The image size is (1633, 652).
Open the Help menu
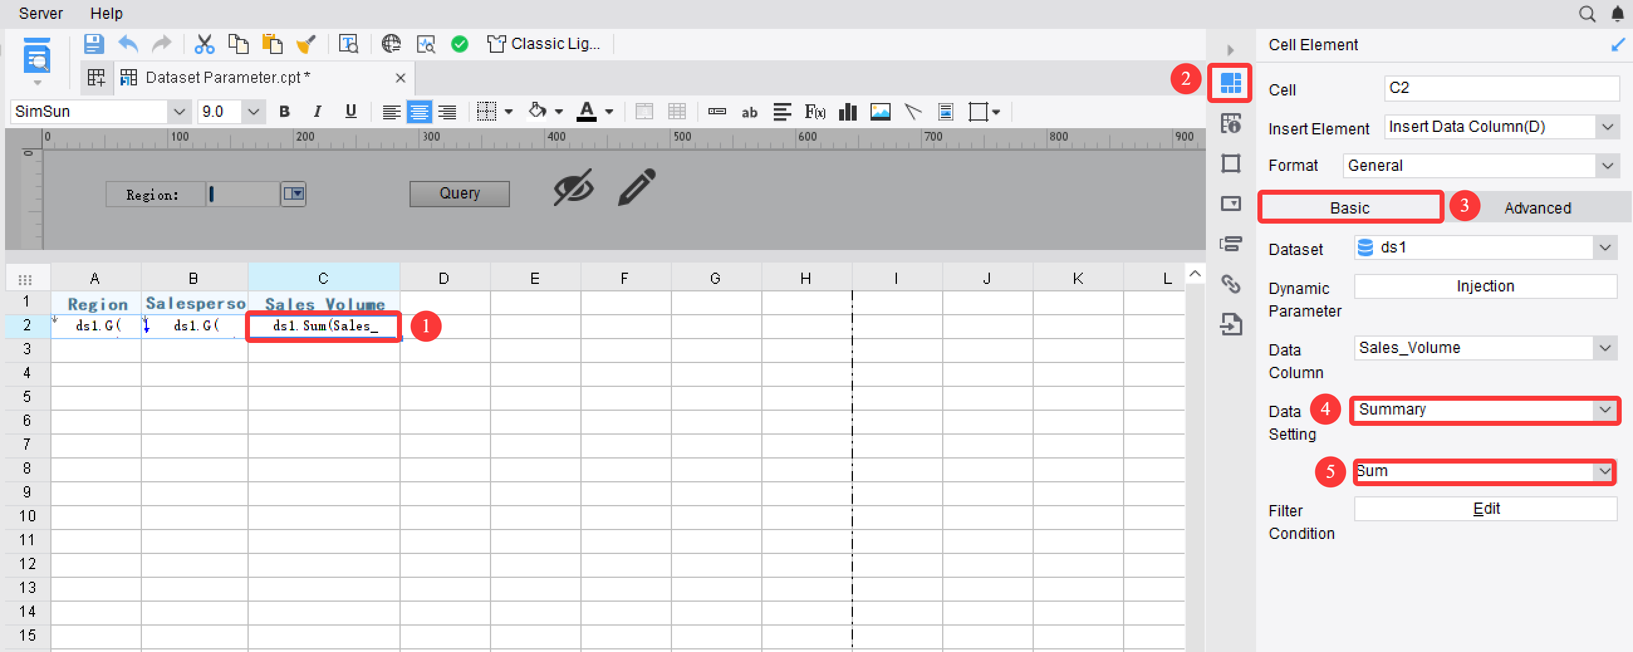pos(106,13)
